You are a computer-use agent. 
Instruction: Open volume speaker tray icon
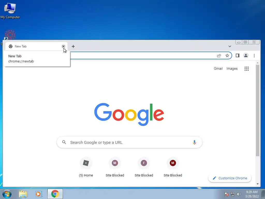coord(239,194)
